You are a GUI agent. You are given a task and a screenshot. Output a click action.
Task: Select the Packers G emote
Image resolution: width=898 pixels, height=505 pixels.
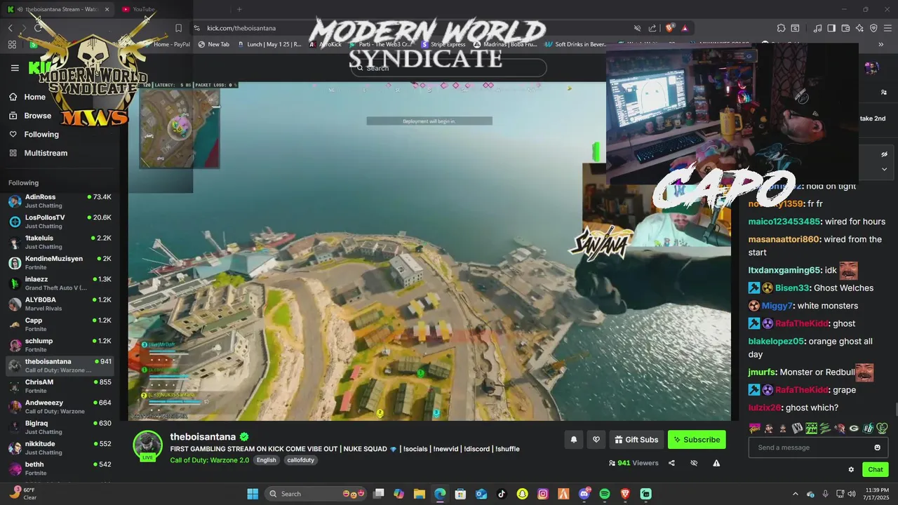coord(854,428)
